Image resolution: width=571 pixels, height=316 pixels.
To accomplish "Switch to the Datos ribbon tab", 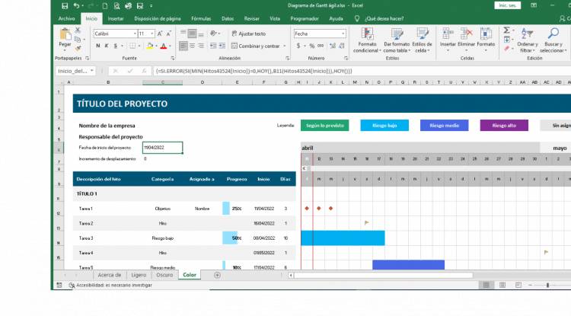I will click(228, 18).
